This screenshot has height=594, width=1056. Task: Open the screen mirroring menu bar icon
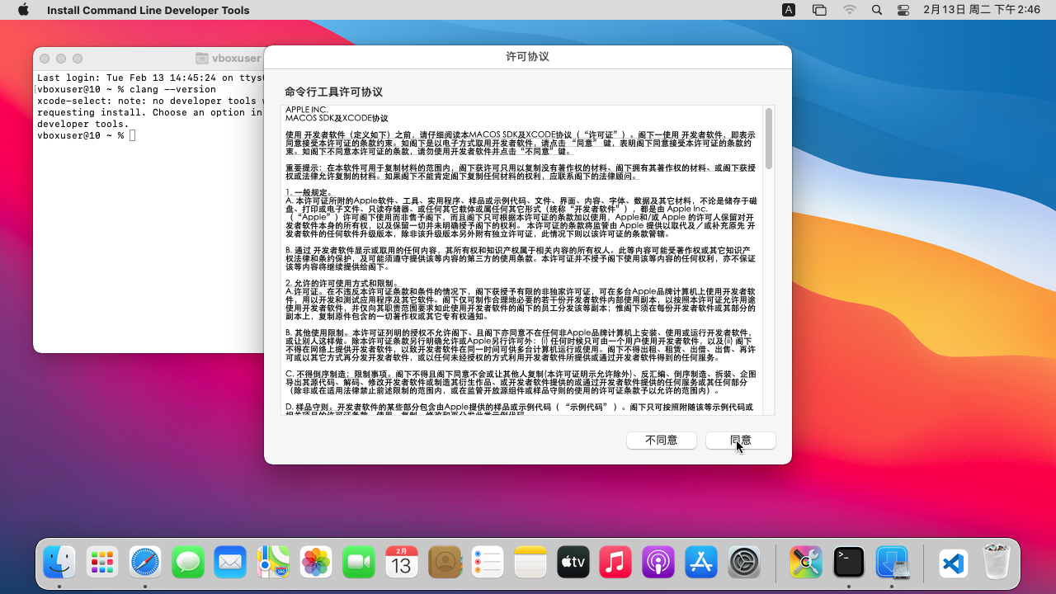[819, 10]
